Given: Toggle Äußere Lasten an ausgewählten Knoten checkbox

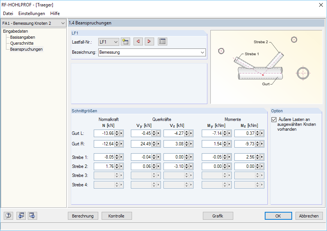Looking at the screenshot, I should [x=274, y=119].
